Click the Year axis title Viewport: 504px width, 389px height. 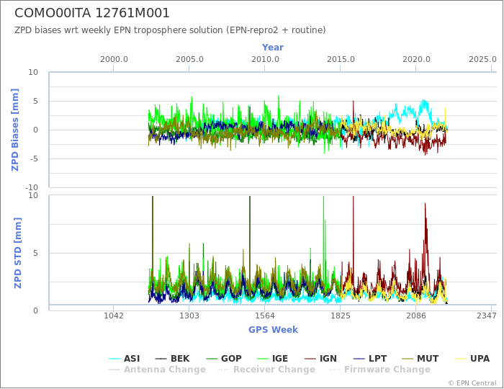[273, 48]
